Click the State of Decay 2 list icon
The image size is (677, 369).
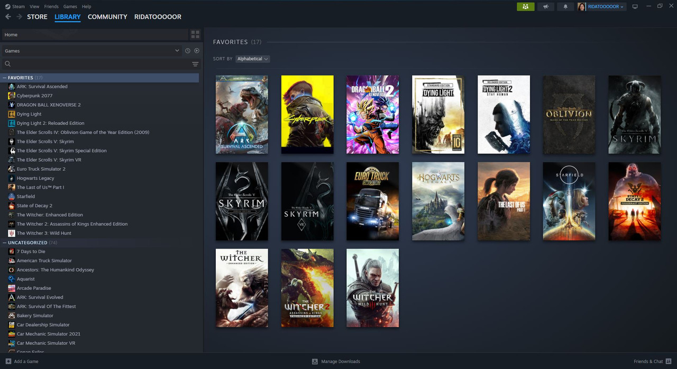click(12, 206)
